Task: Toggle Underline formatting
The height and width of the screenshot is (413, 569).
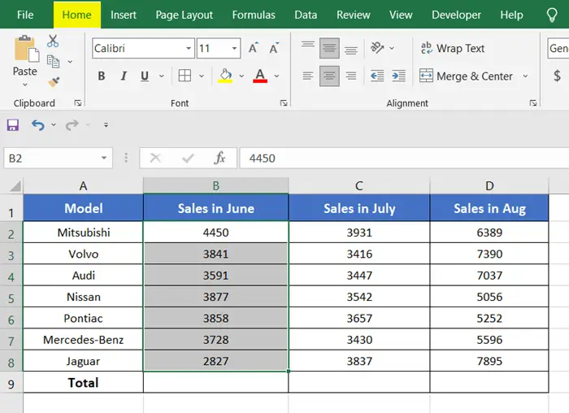Action: (145, 76)
